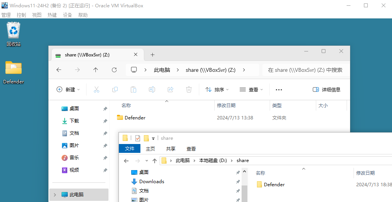Open 桌面 in Z: window sidebar
Image resolution: width=392 pixels, height=202 pixels.
(70, 108)
